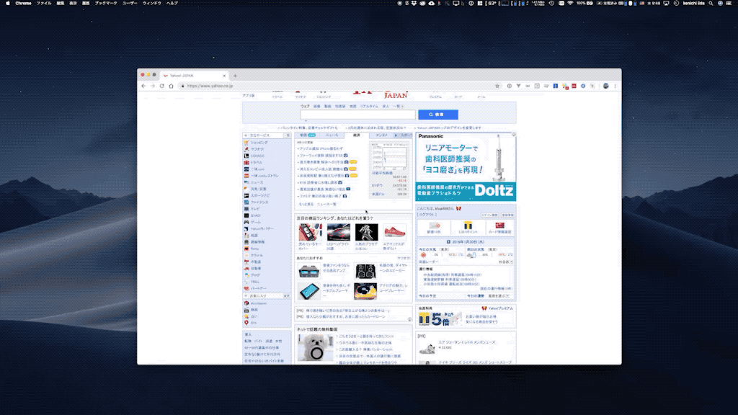The width and height of the screenshot is (738, 415).
Task: Go to the Chrome home page button
Action: pyautogui.click(x=172, y=86)
